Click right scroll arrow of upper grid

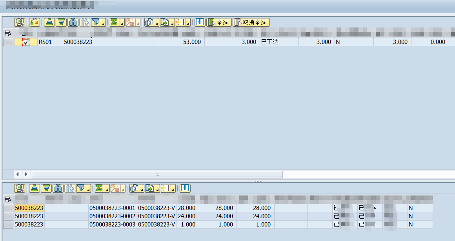26,174
